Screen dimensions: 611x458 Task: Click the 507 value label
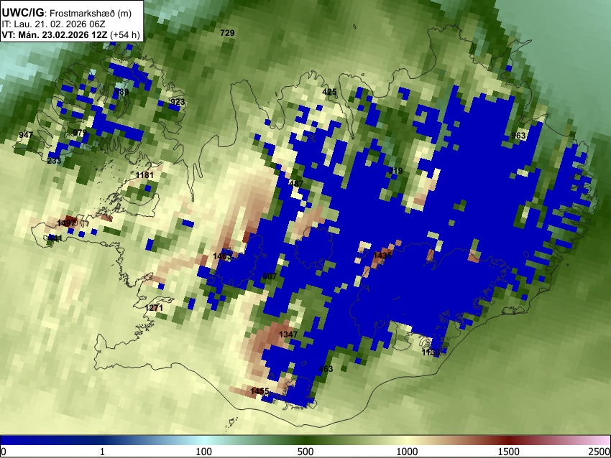(x=270, y=276)
